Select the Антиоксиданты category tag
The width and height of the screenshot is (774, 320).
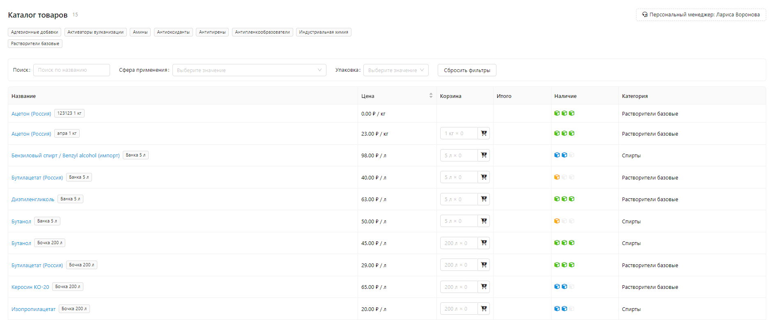[x=173, y=32]
